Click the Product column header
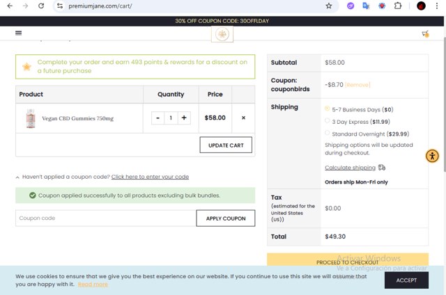446x295 pixels. point(79,94)
